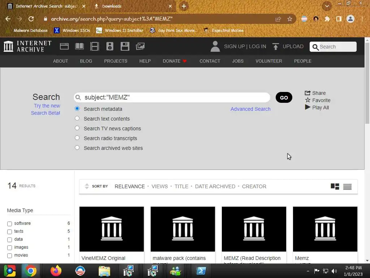The height and width of the screenshot is (278, 370).
Task: Open the VOLUNTEER nav menu item
Action: click(269, 61)
